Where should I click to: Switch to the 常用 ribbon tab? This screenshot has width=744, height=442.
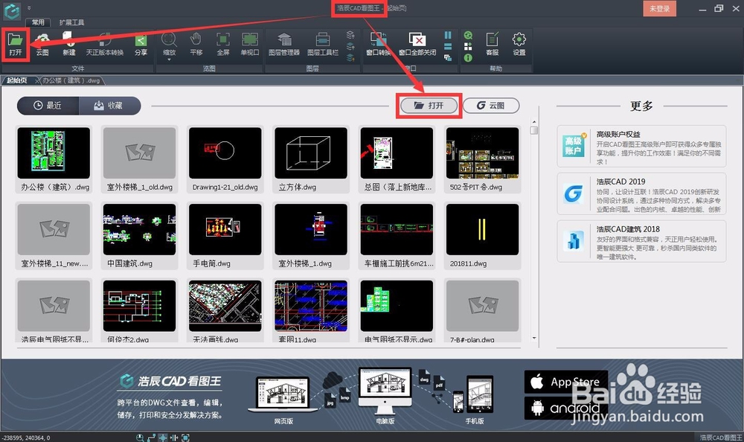point(38,22)
